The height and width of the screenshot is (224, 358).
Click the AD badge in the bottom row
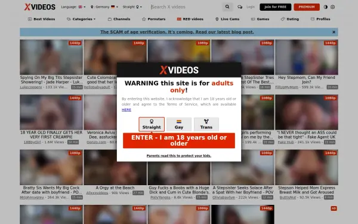pos(334,208)
